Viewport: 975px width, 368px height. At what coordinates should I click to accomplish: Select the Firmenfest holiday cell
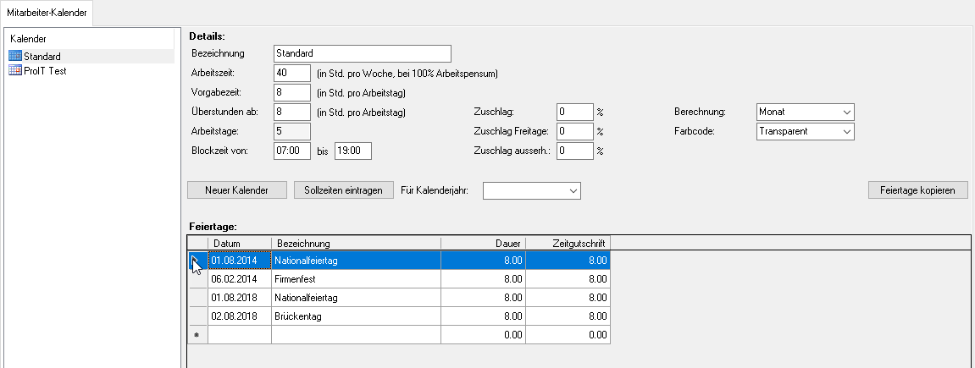tap(356, 278)
